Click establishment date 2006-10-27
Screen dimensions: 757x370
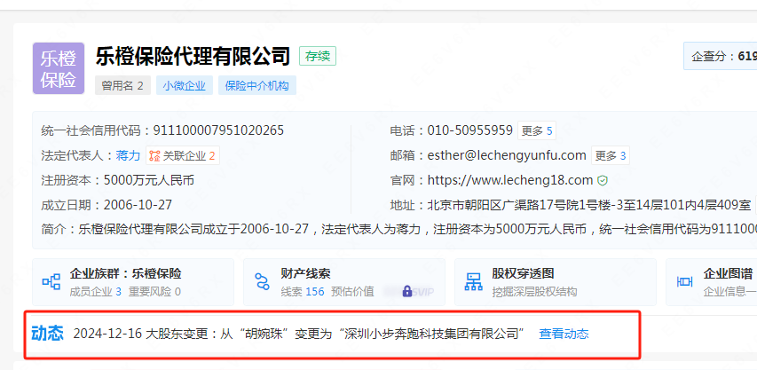point(138,205)
